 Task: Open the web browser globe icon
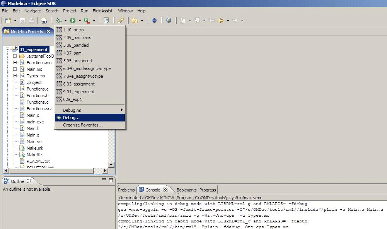pyautogui.click(x=169, y=21)
